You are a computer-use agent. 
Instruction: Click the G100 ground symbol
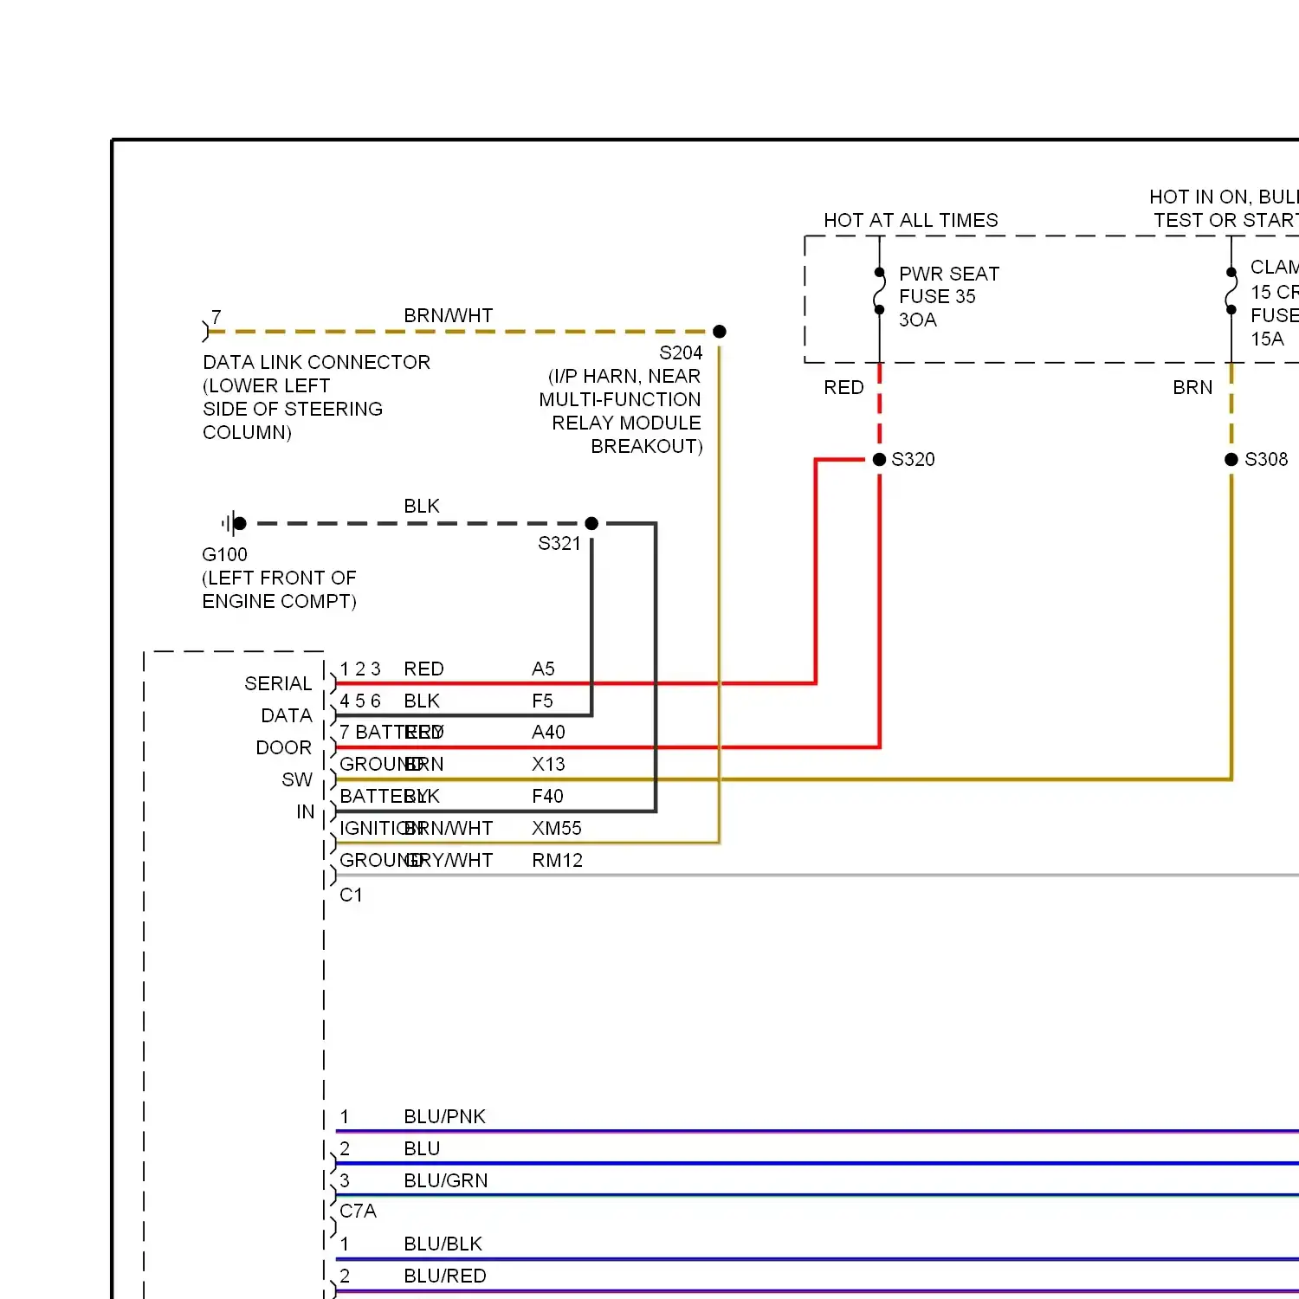pyautogui.click(x=234, y=523)
